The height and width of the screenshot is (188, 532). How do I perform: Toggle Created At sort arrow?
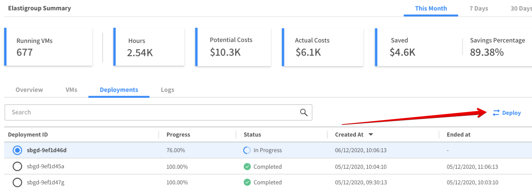pos(371,134)
